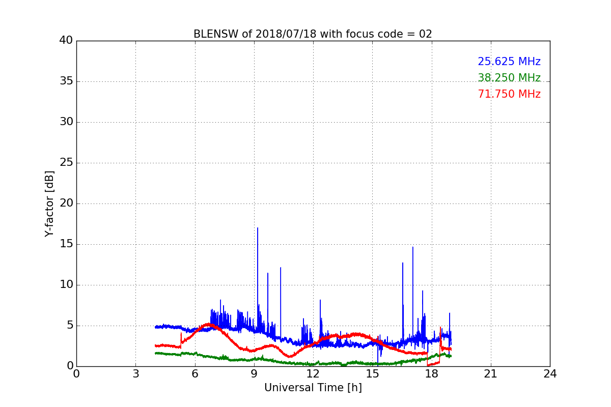The width and height of the screenshot is (611, 407).
Task: Click the plot title "BLENSW of 2018/07/18 with focus code = 02"
Action: click(313, 34)
